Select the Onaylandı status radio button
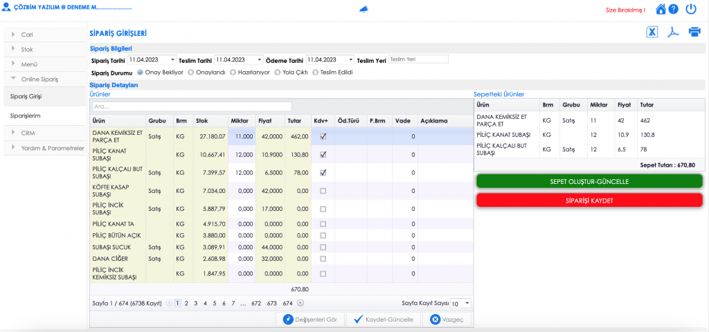709x332 pixels. (x=191, y=72)
